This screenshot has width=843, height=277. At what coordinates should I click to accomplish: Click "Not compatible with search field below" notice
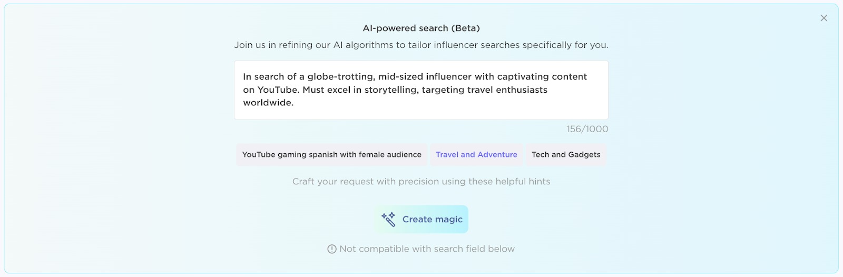(427, 249)
